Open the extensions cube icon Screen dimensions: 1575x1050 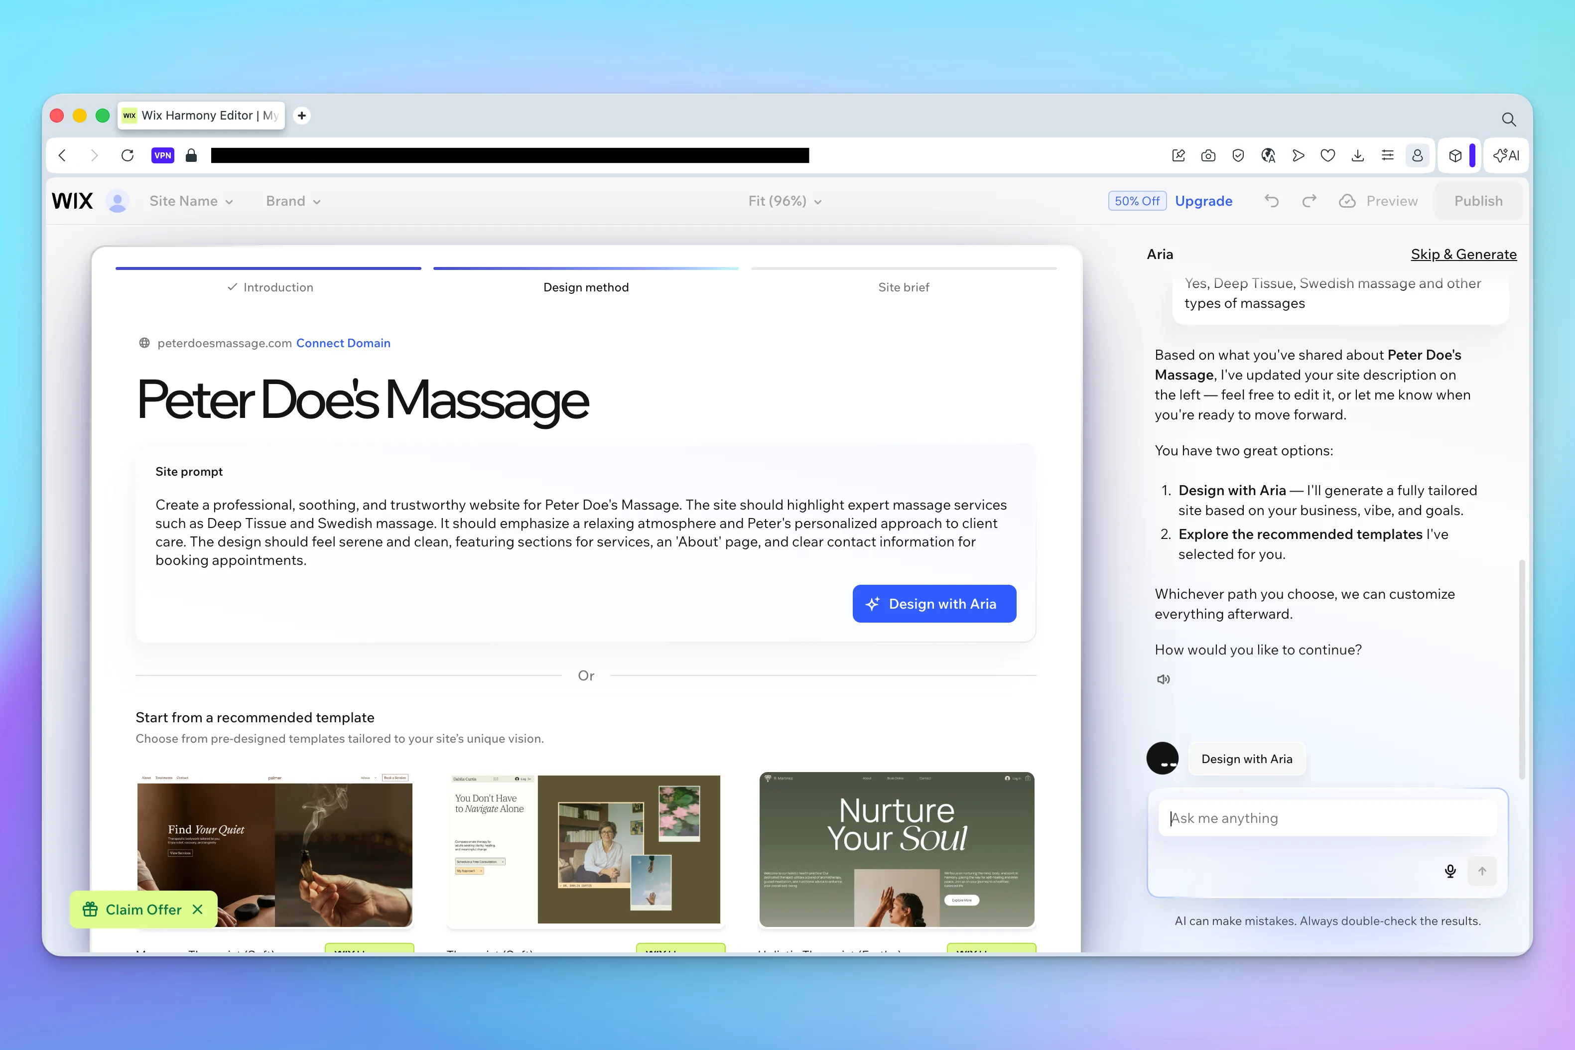(x=1455, y=155)
